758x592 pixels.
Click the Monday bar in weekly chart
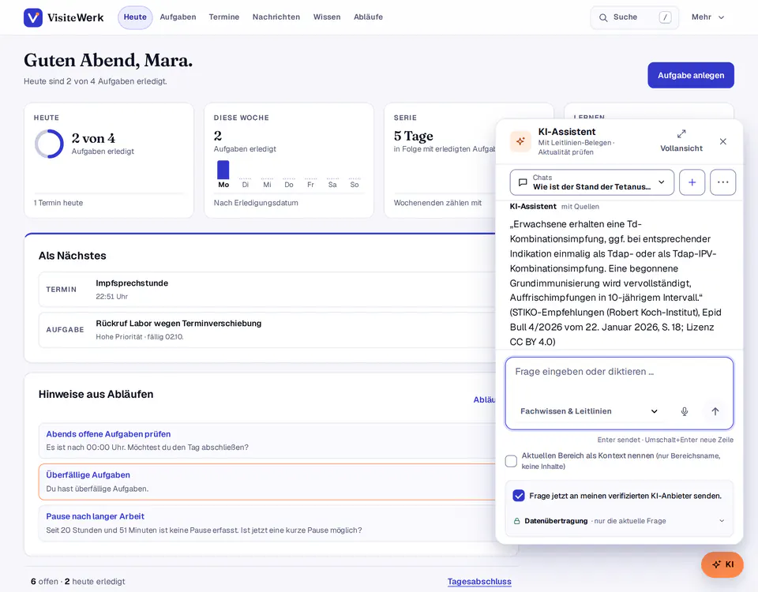point(223,170)
